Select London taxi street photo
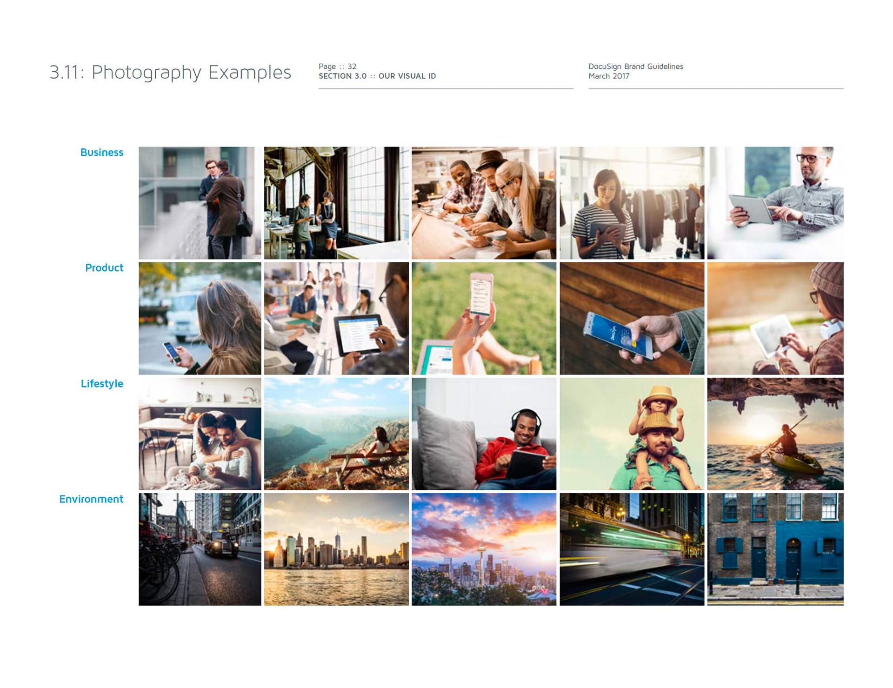The width and height of the screenshot is (893, 688). click(x=200, y=549)
